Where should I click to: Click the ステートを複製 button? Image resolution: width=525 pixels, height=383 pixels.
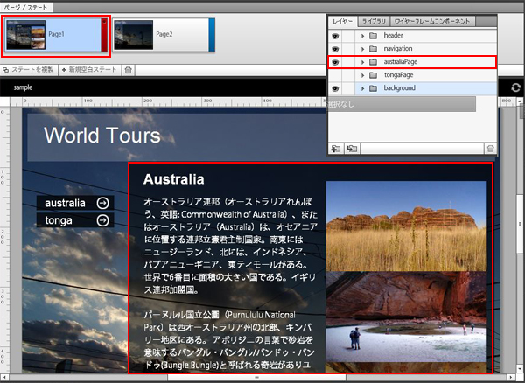point(29,70)
